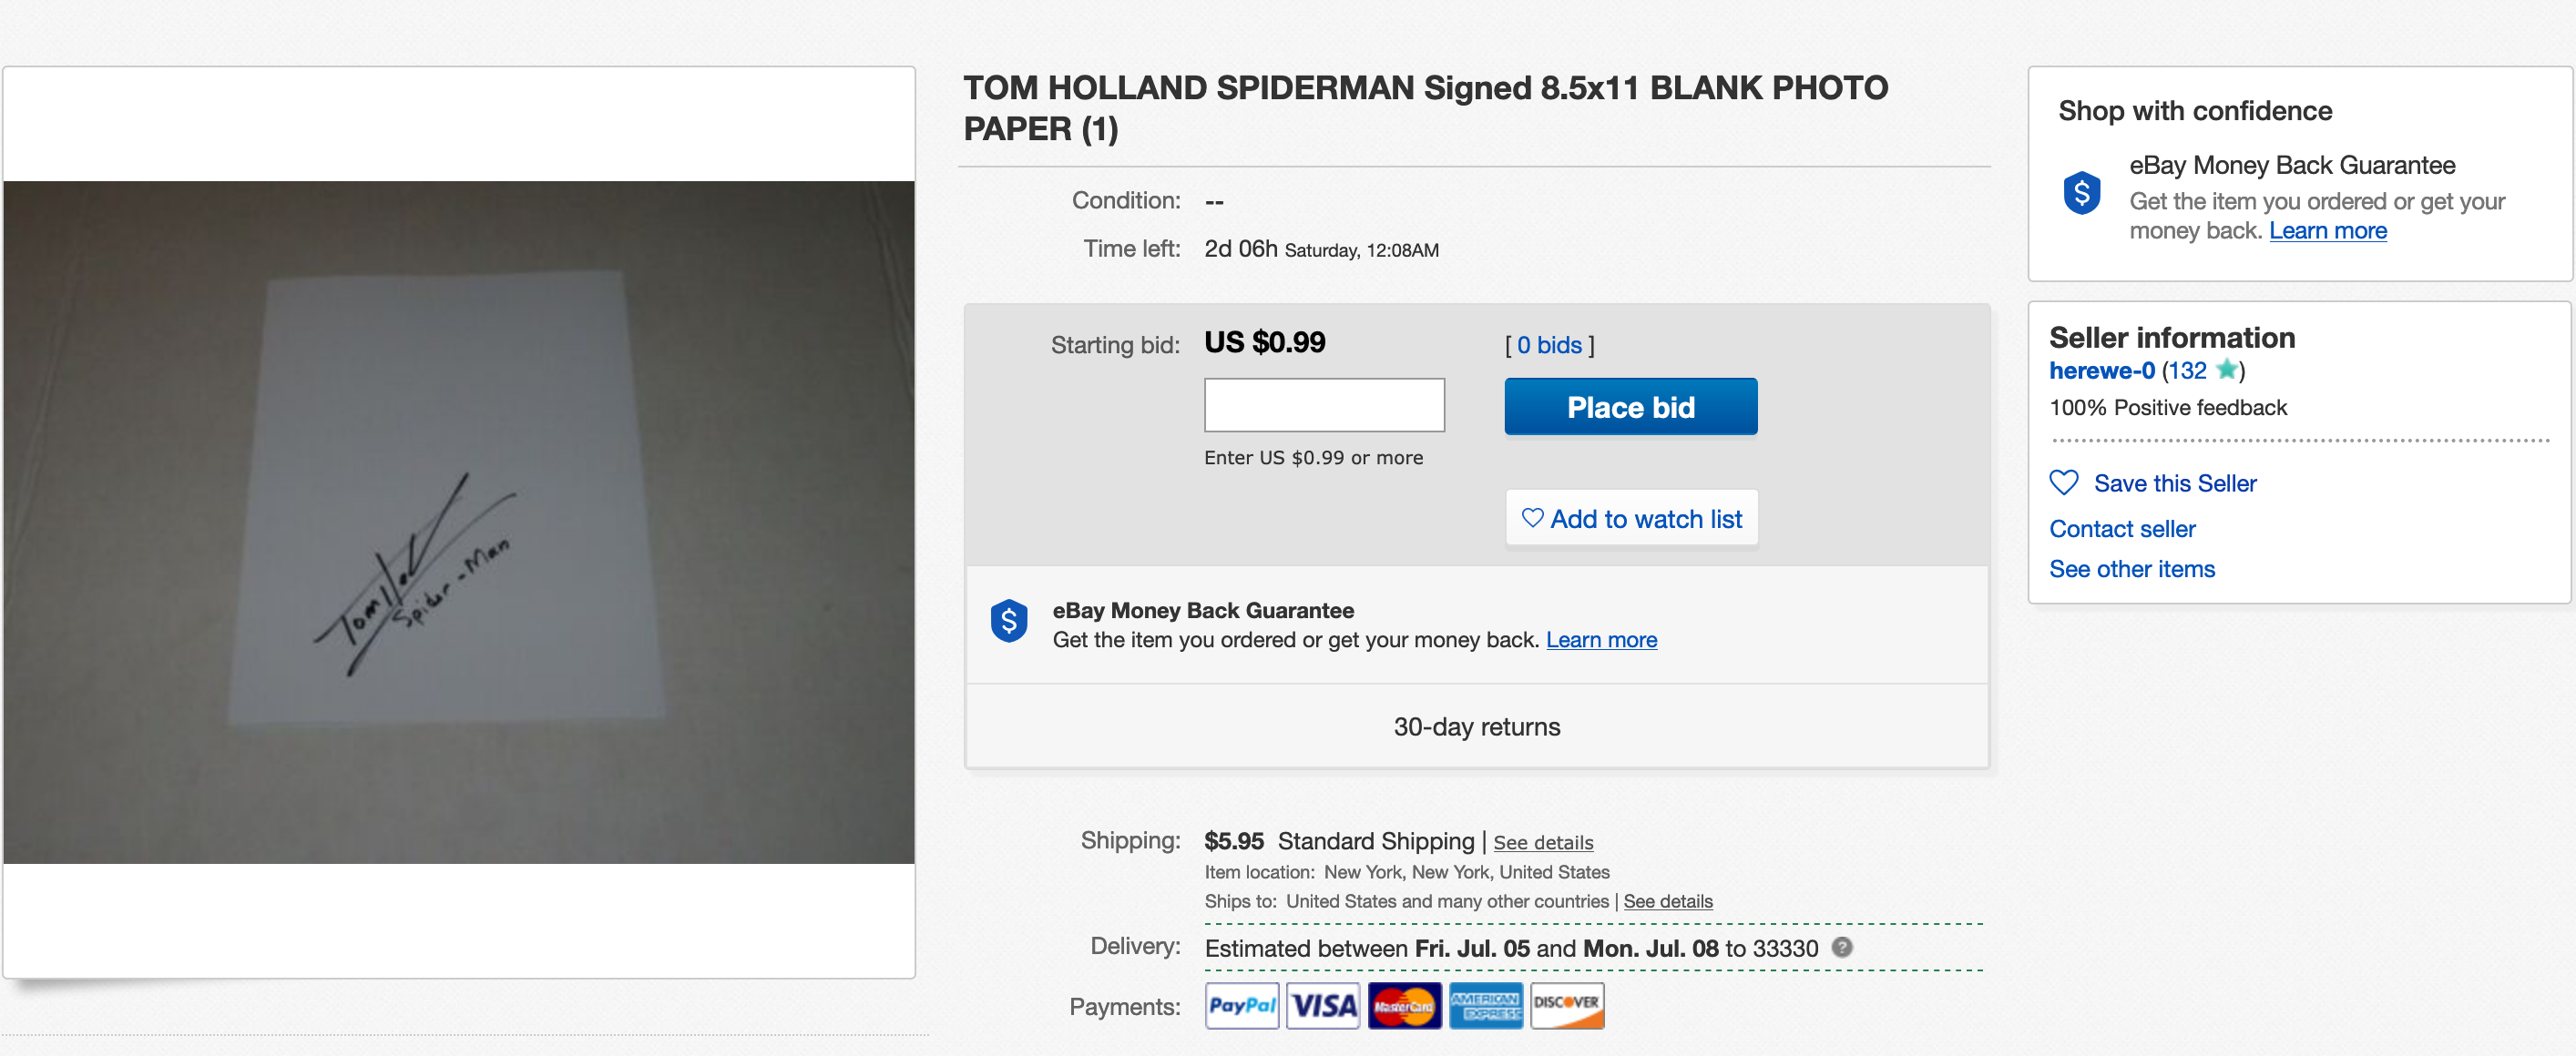This screenshot has width=2576, height=1056.
Task: Click the bid amount input field
Action: point(1323,404)
